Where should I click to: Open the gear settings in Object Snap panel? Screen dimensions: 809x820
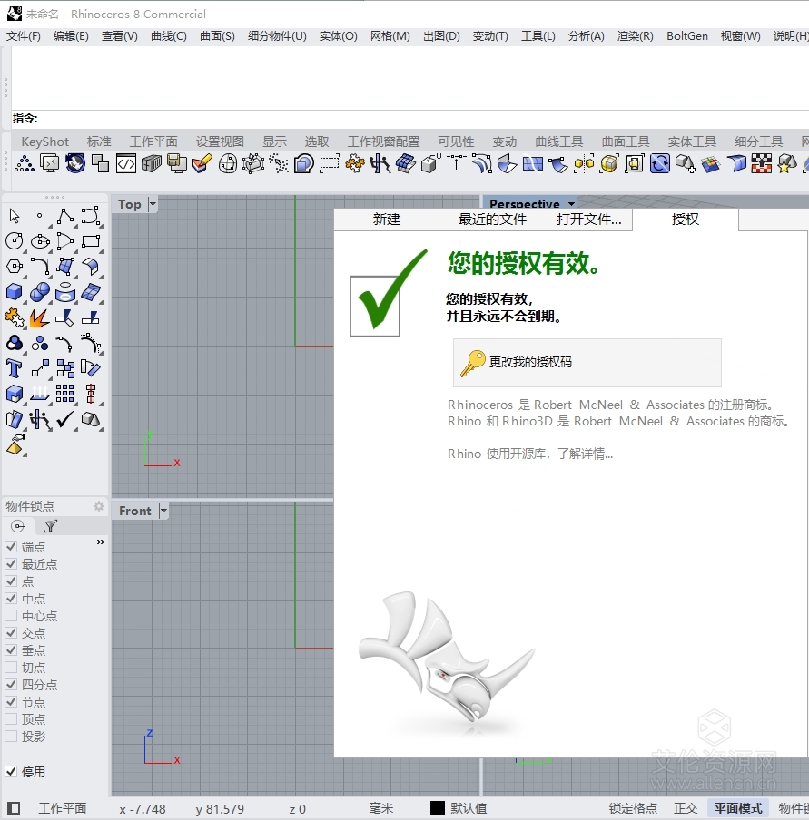tap(98, 506)
